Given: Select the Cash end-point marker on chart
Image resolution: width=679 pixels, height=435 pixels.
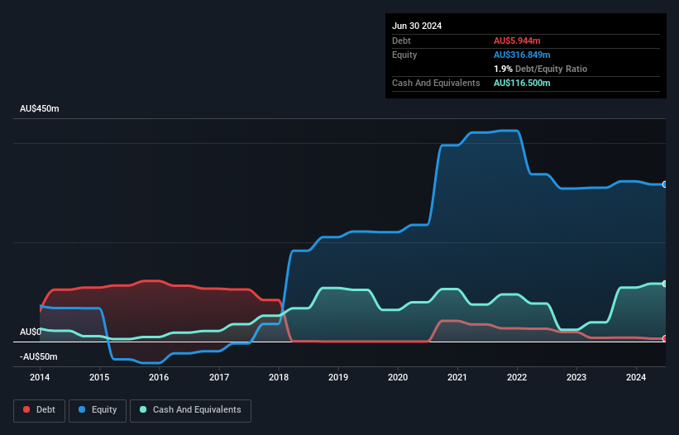Looking at the screenshot, I should (665, 284).
